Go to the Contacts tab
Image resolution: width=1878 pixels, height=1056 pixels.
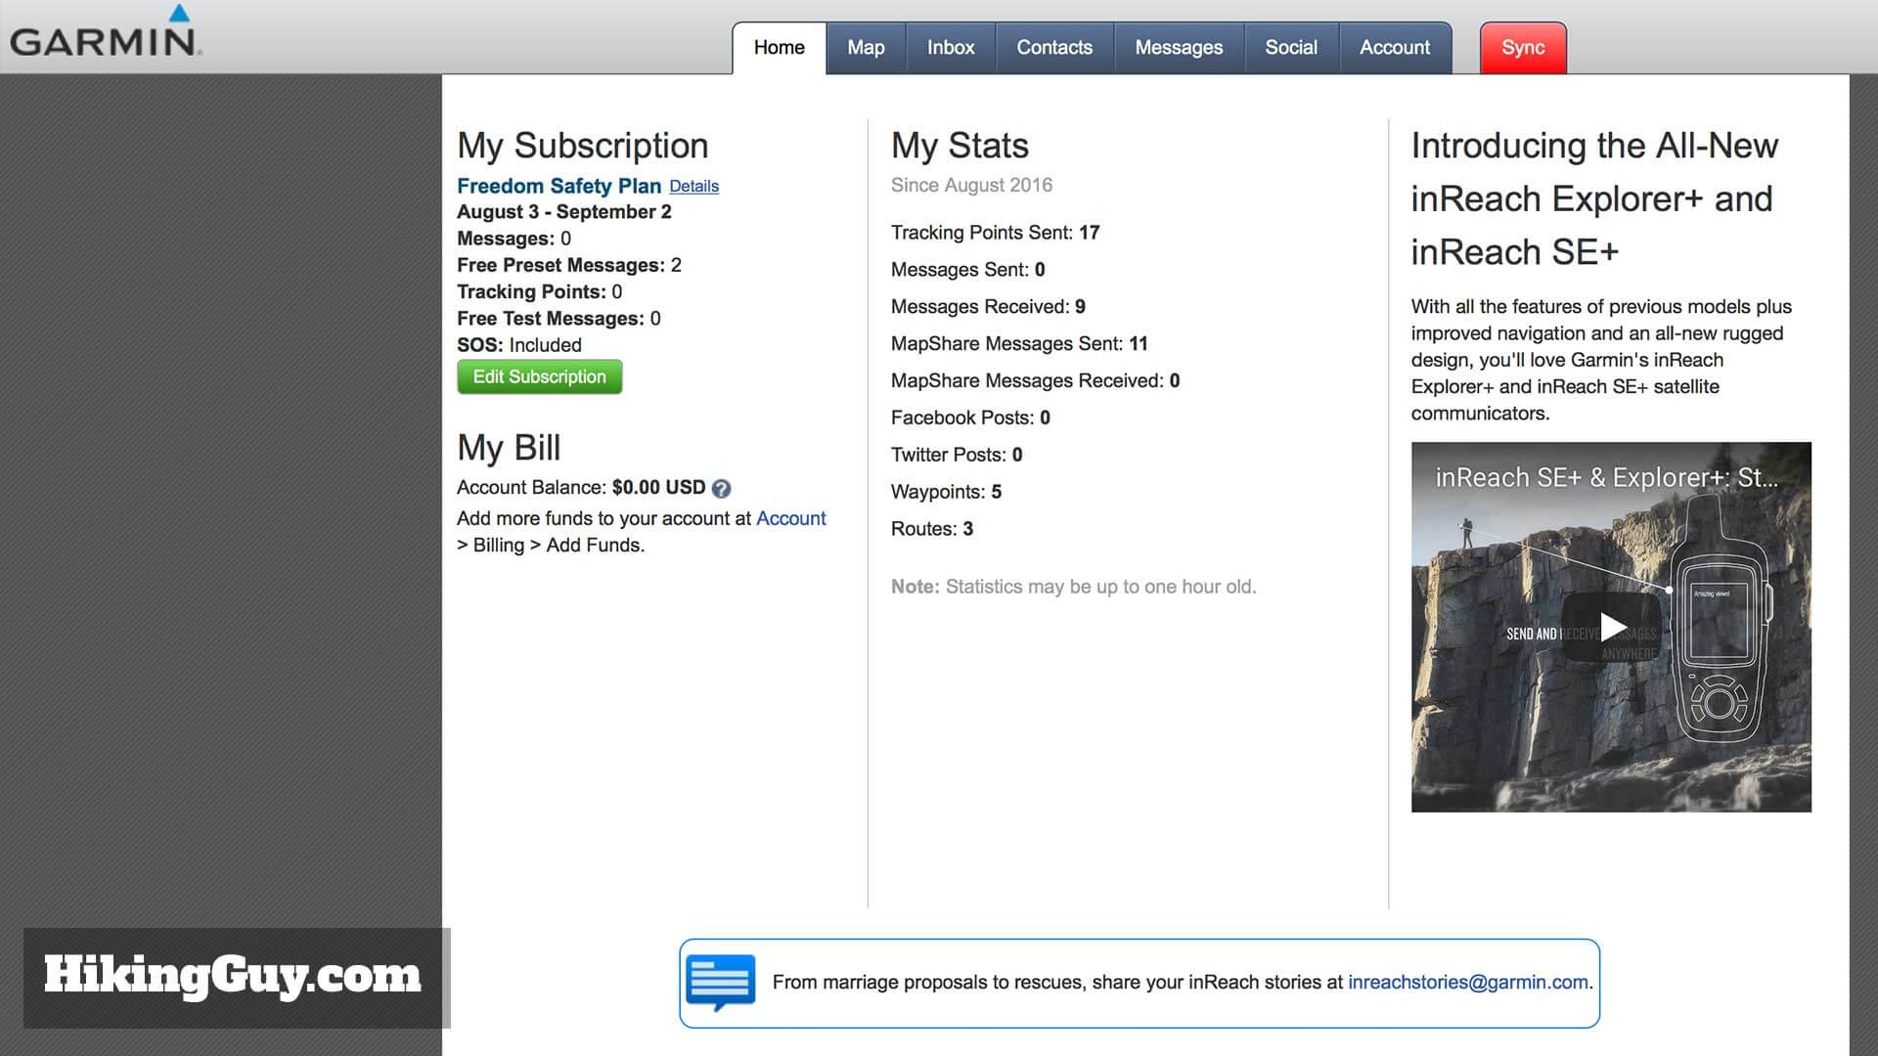point(1054,47)
